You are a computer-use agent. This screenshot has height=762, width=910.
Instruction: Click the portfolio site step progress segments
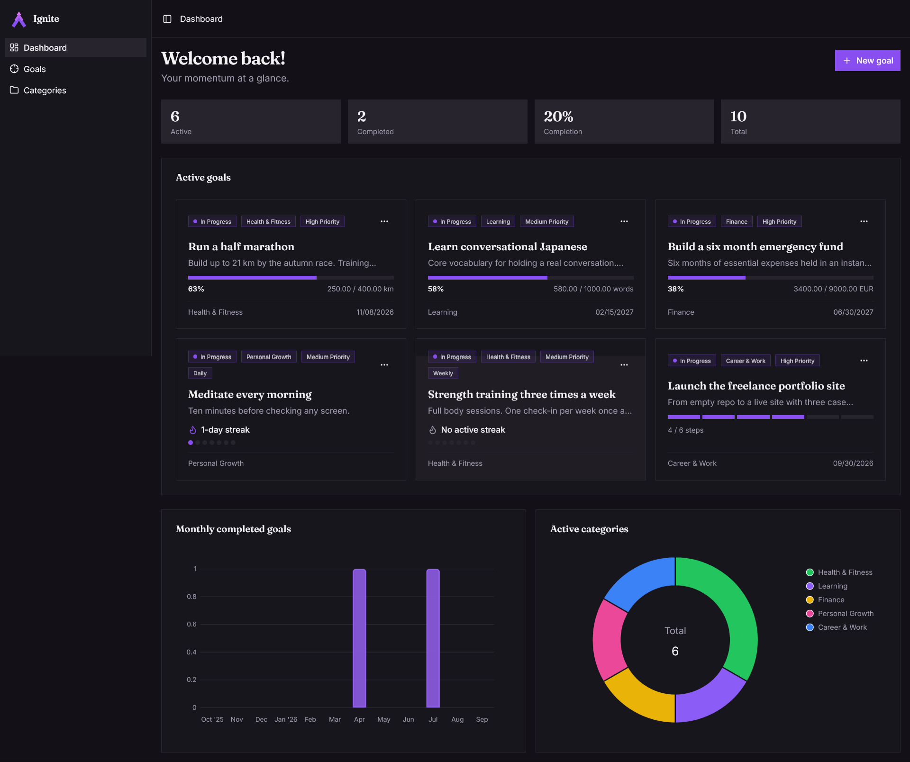[770, 417]
